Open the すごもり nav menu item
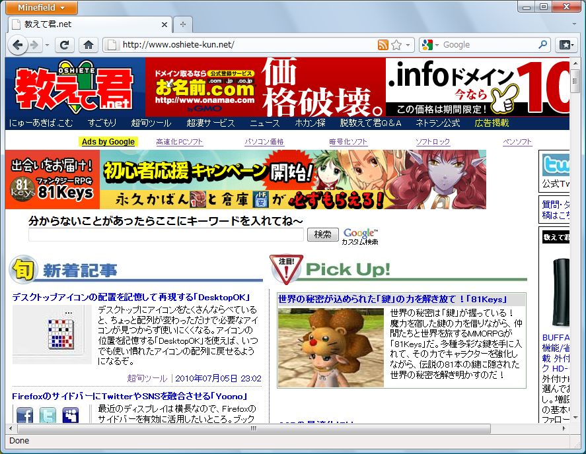The width and height of the screenshot is (586, 454). (102, 123)
